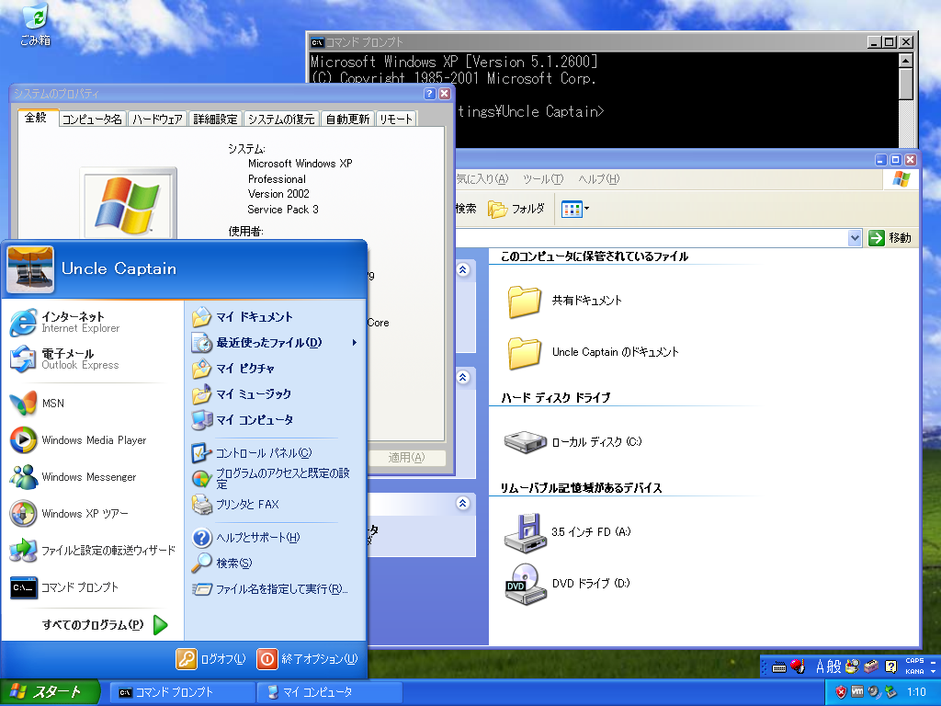Open the view mode dropdown in toolbar
Screen dimensions: 941x706
point(586,209)
